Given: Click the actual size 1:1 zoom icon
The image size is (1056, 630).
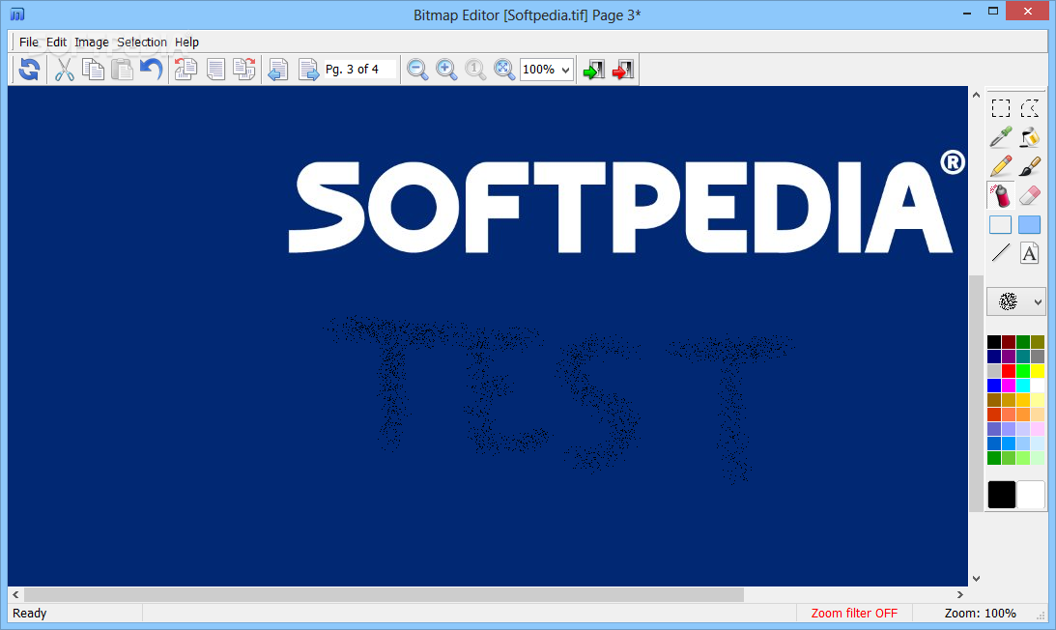Looking at the screenshot, I should point(475,70).
